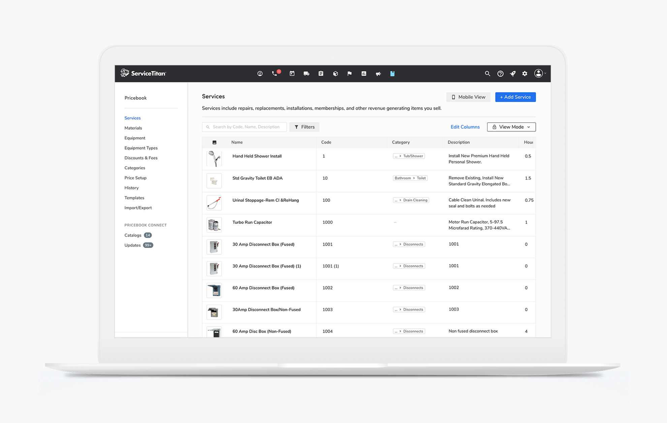The image size is (667, 423).
Task: Select Catalogs under Pricebook Connect
Action: [x=133, y=235]
